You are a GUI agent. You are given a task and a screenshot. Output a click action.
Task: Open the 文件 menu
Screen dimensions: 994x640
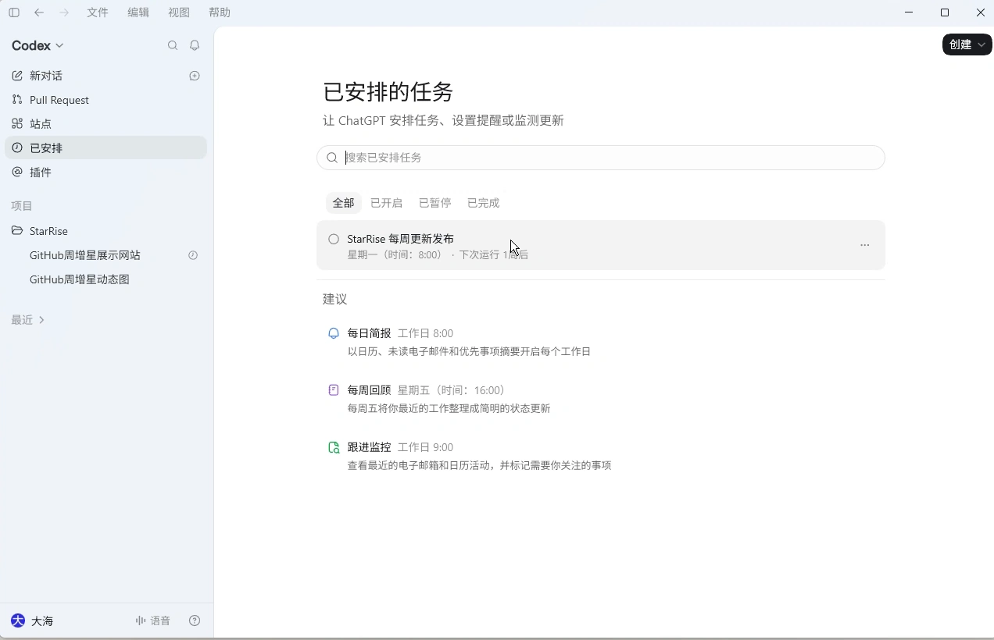coord(98,12)
